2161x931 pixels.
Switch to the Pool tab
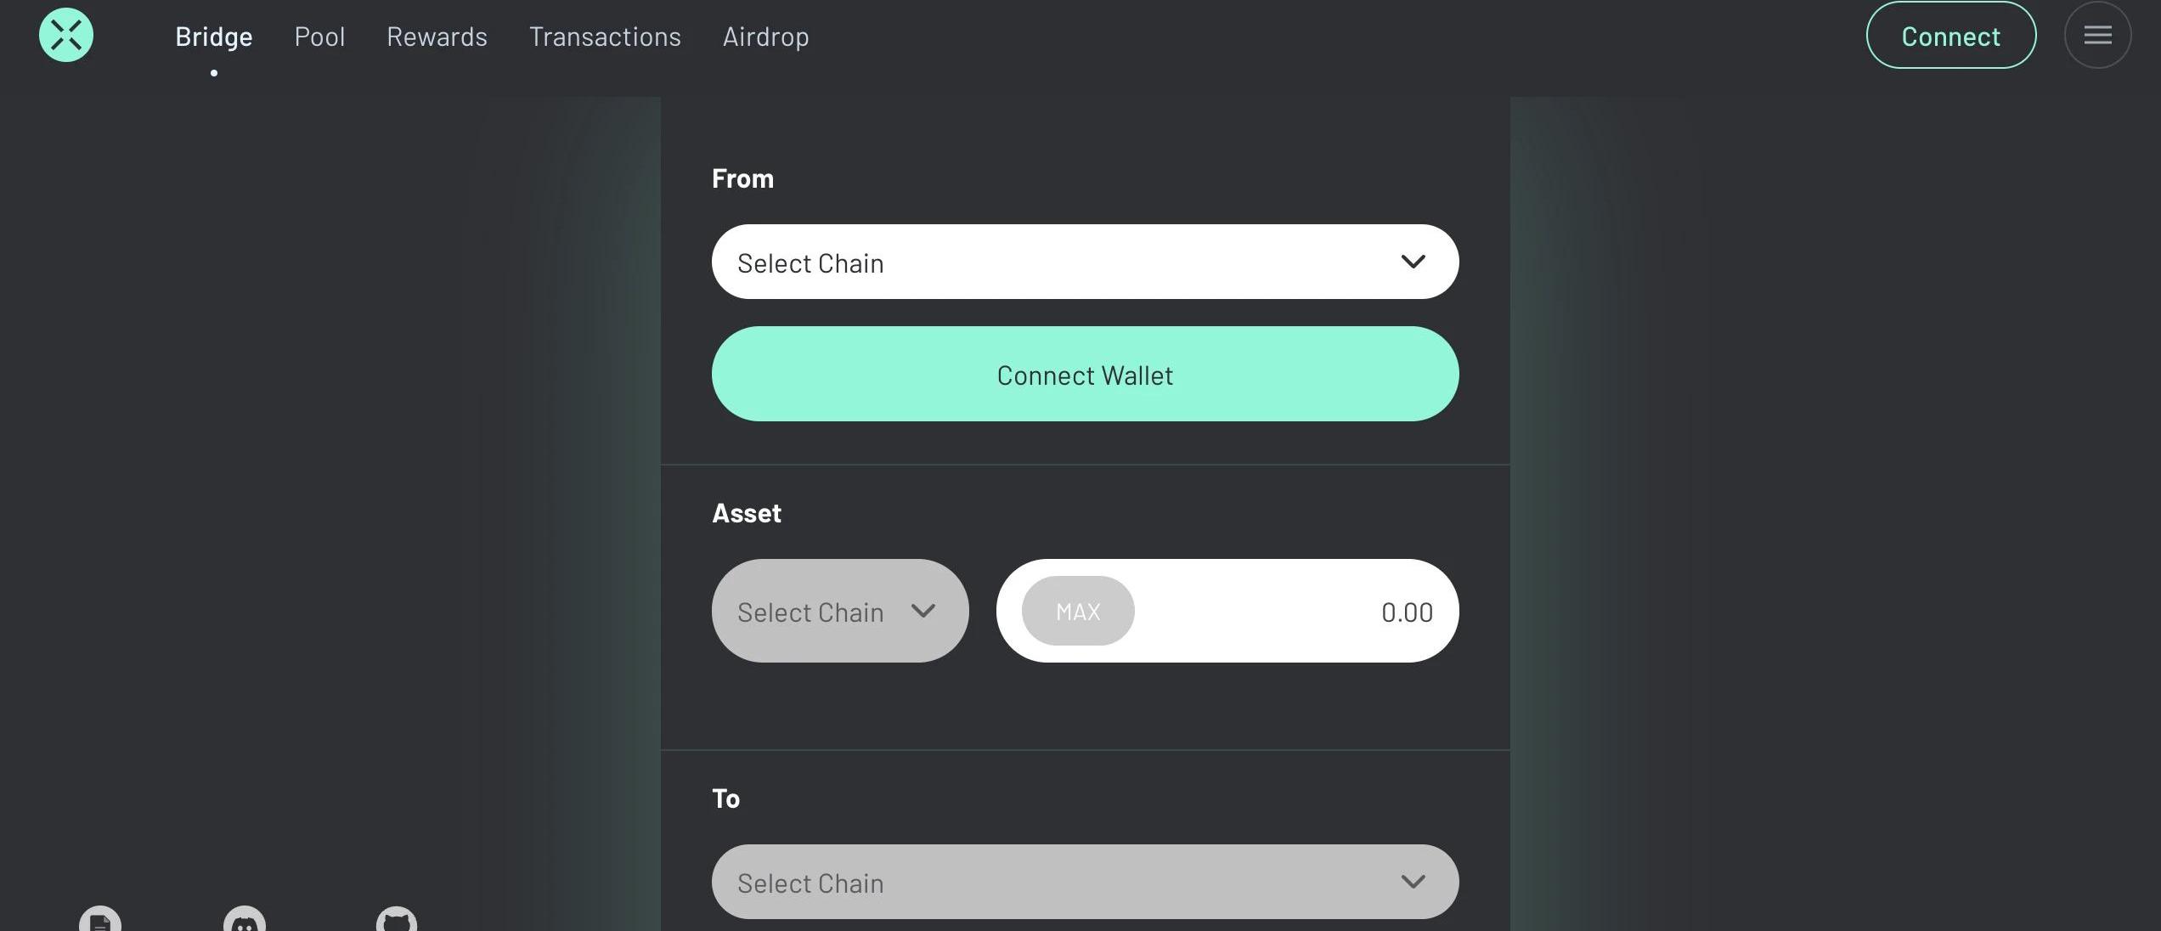point(319,37)
